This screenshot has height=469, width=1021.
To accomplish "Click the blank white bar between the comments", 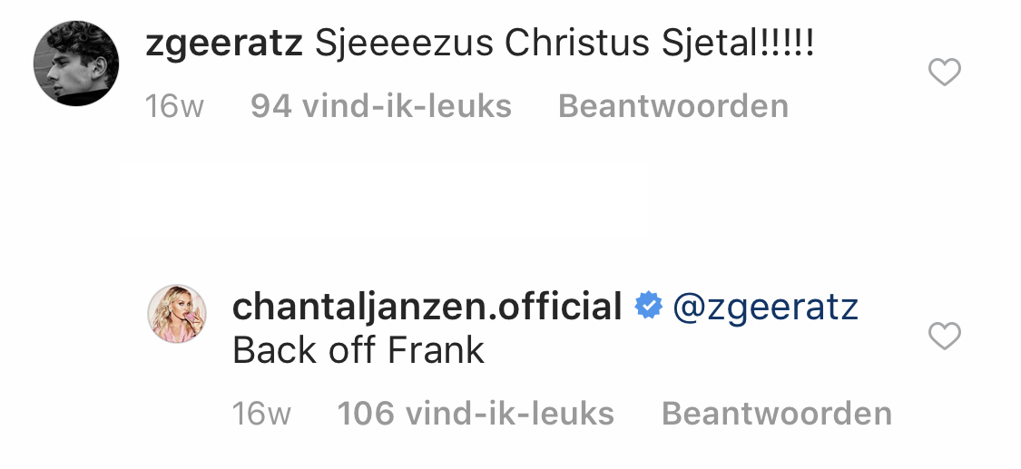I will 386,200.
